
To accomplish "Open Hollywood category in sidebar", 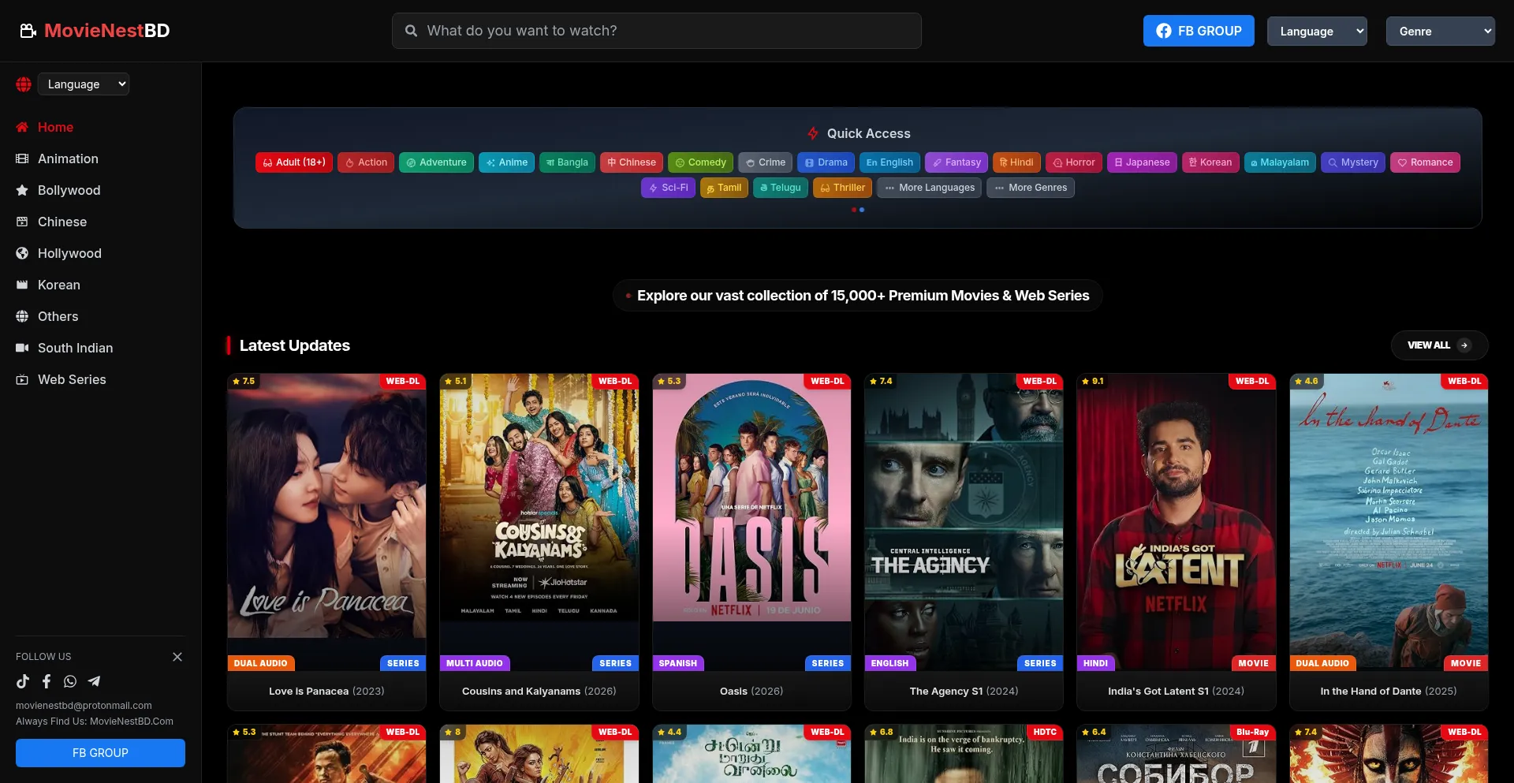I will (x=69, y=253).
